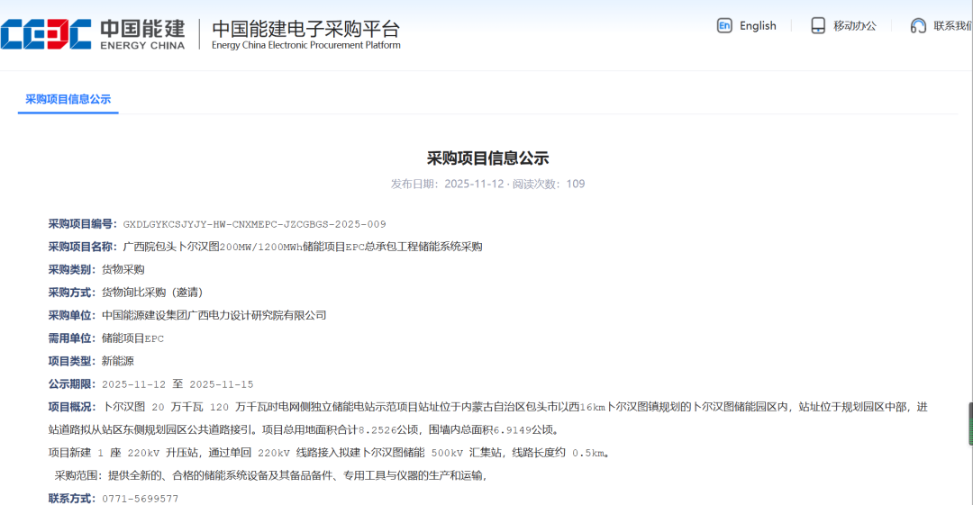
Task: Click the 公示期限 date range text
Action: [177, 384]
